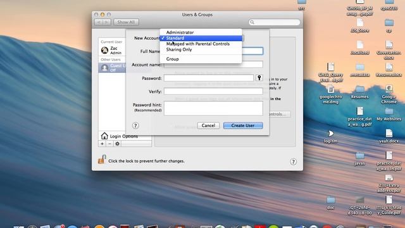Select the metadata folder on the desktop
The height and width of the screenshot is (228, 405).
tap(359, 68)
